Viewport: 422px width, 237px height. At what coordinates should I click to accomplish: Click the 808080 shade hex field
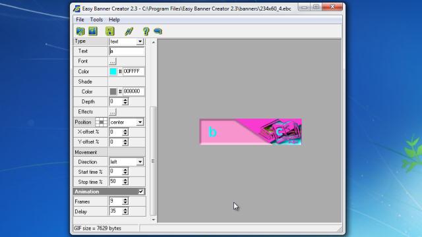[x=133, y=92]
